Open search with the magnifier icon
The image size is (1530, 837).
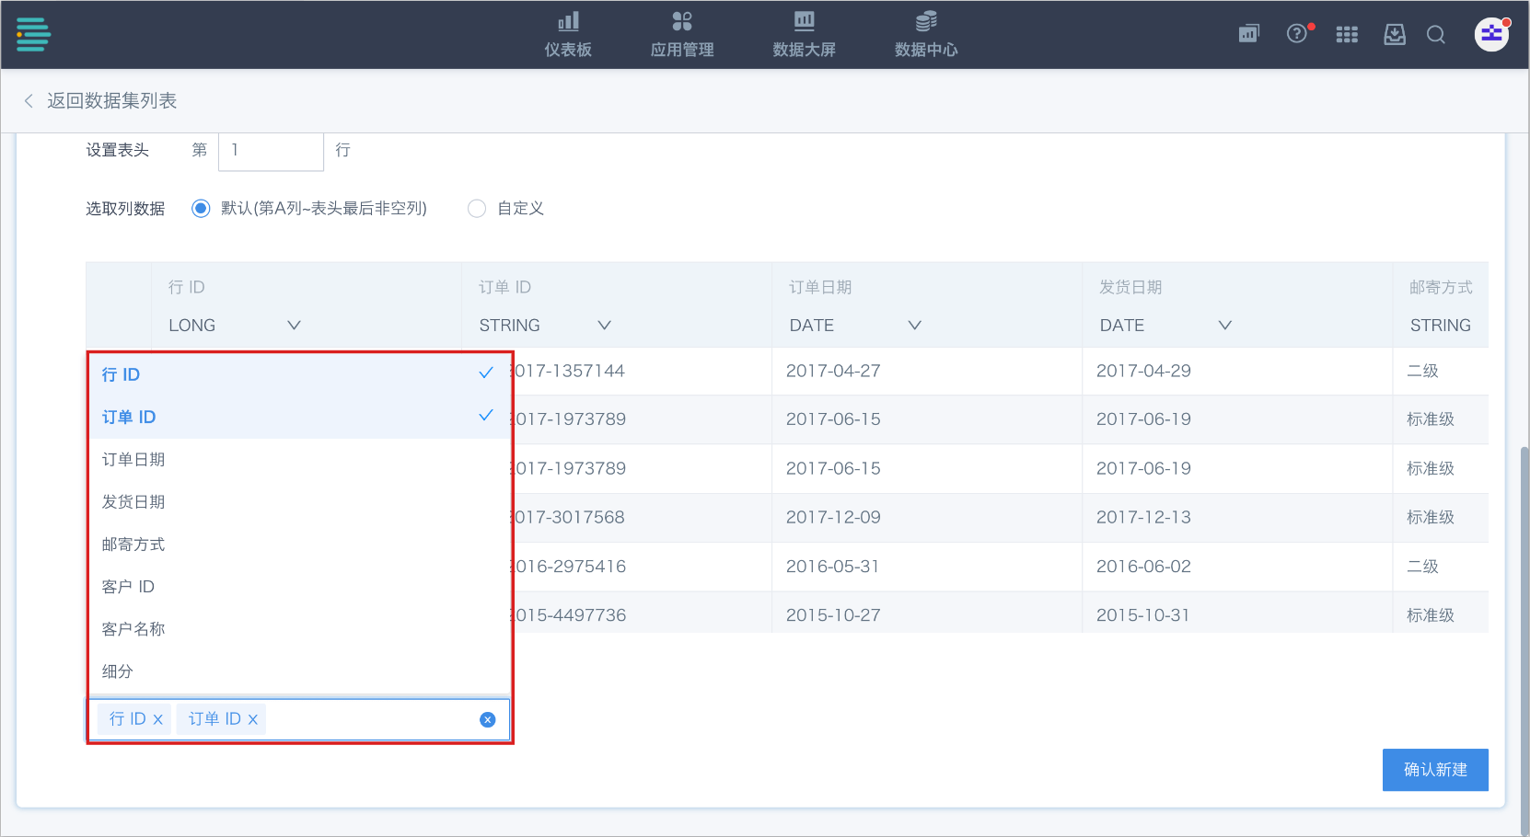pyautogui.click(x=1435, y=35)
